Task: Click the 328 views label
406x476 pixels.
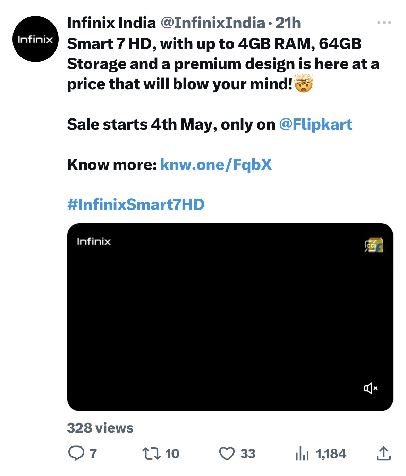Action: (100, 428)
